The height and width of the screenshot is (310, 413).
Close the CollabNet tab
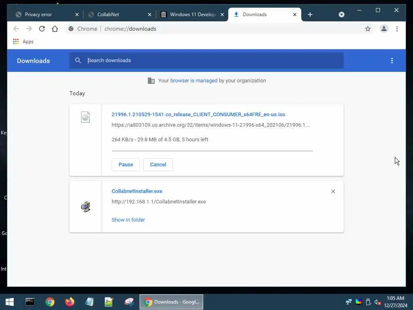[150, 15]
